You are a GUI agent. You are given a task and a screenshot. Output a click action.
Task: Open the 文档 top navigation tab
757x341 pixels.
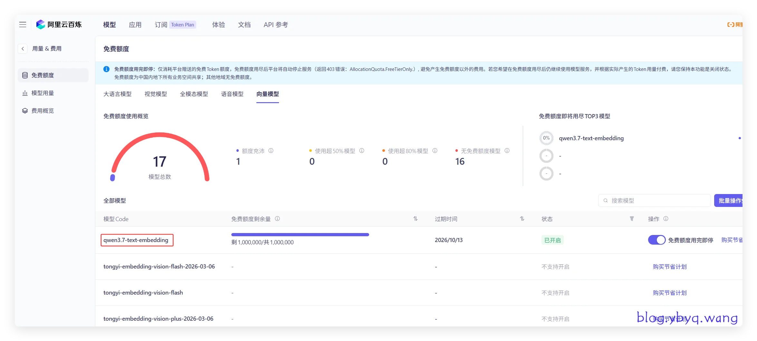pos(244,24)
